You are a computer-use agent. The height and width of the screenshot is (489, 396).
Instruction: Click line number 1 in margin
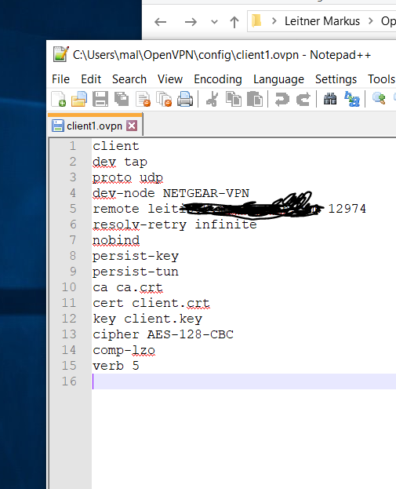[73, 146]
